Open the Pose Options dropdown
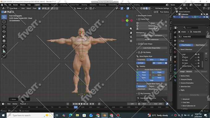Viewport: 210px width, 118px height. click(165, 12)
